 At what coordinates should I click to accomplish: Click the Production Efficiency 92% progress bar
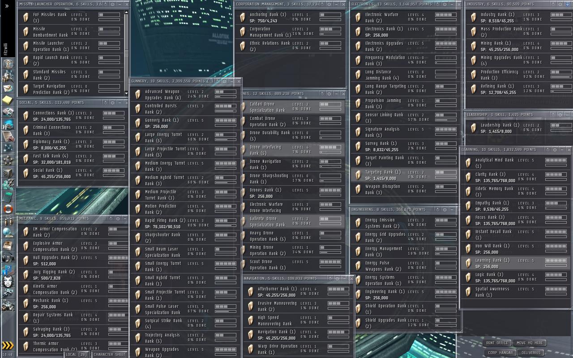point(561,77)
